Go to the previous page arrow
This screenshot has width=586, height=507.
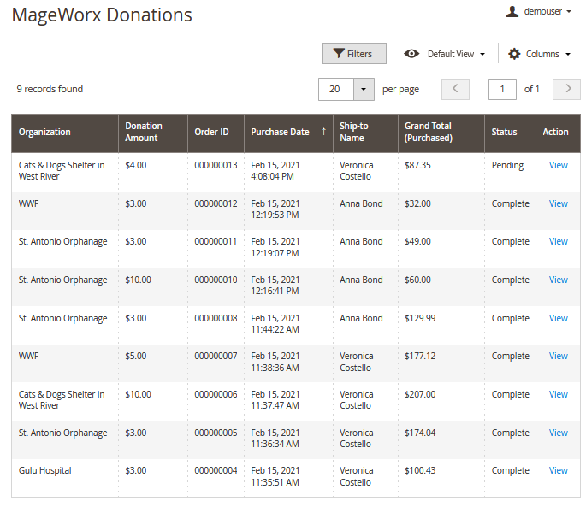(455, 89)
